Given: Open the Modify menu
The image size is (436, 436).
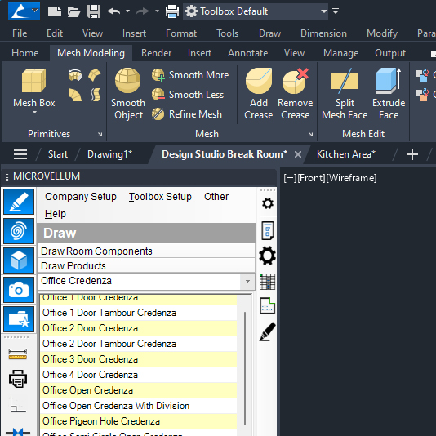Looking at the screenshot, I should point(382,33).
